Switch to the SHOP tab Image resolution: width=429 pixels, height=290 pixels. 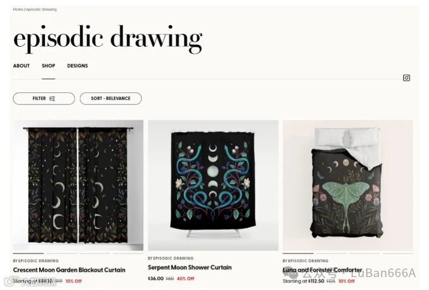[x=48, y=66]
